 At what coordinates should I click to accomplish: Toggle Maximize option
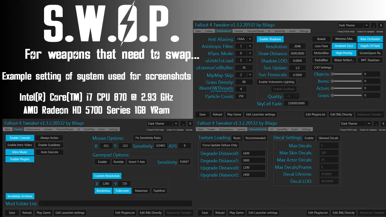coord(141,191)
